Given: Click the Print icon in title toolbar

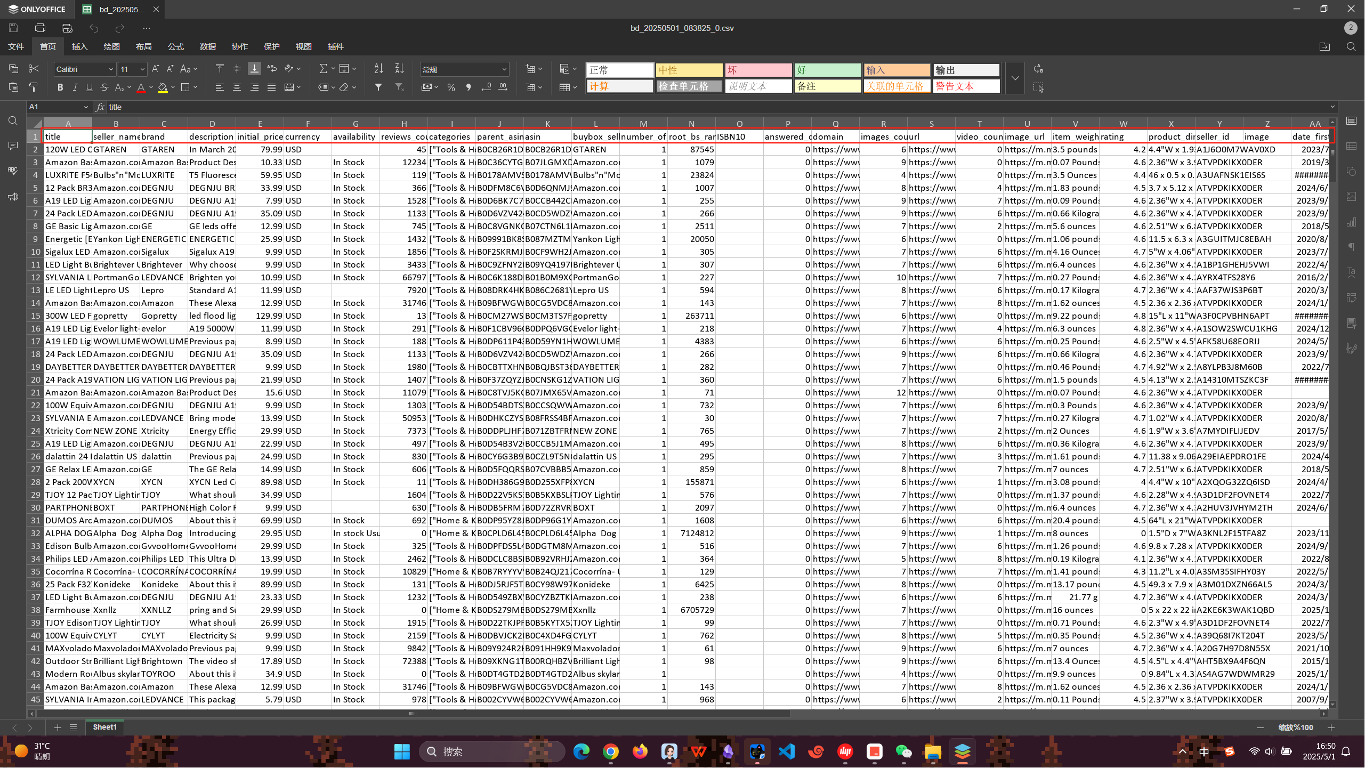Looking at the screenshot, I should (40, 28).
